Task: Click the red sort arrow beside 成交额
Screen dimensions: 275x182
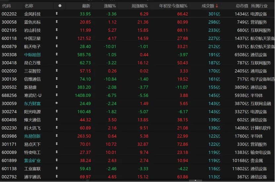Action: (217, 6)
